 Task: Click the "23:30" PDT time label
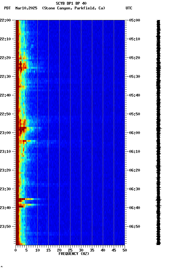[5, 189]
